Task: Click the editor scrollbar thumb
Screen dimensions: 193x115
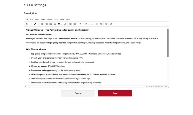Action: pos(168,43)
